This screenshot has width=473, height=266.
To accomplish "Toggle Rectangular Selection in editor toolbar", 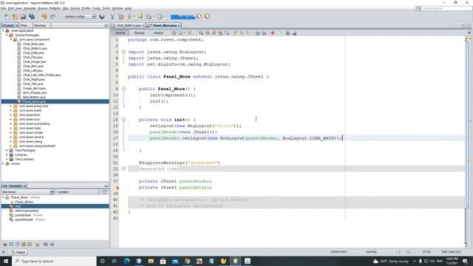I will (x=227, y=33).
